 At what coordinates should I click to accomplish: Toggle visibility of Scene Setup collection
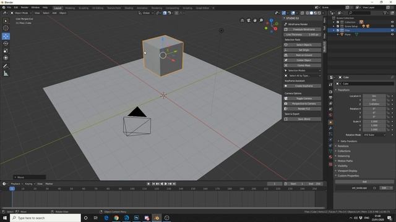click(392, 26)
